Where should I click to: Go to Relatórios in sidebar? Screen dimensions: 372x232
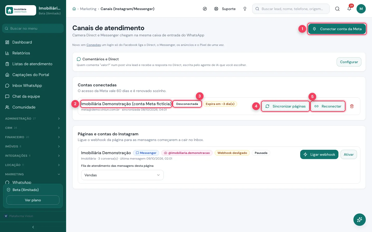click(x=33, y=53)
